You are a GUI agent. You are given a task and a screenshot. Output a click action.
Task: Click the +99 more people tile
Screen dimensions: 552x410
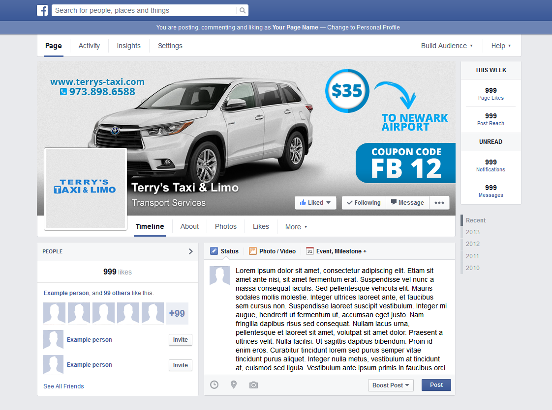[x=177, y=313]
